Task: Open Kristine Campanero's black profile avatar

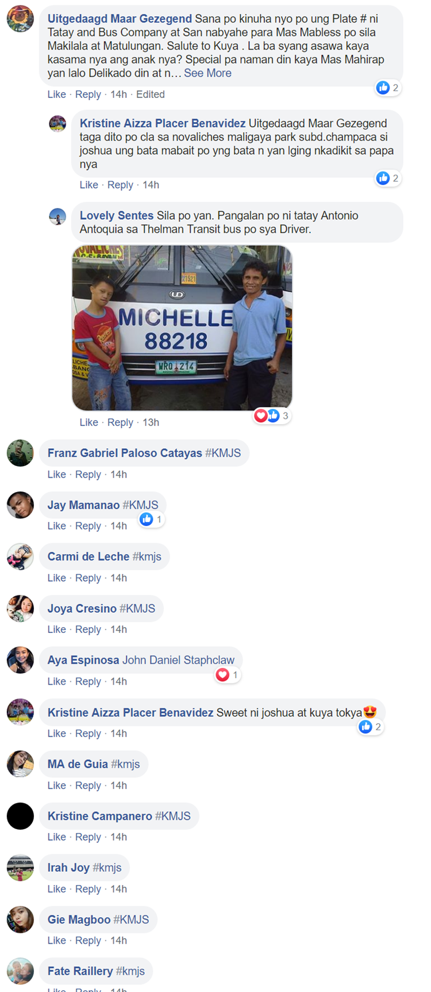Action: (x=20, y=816)
